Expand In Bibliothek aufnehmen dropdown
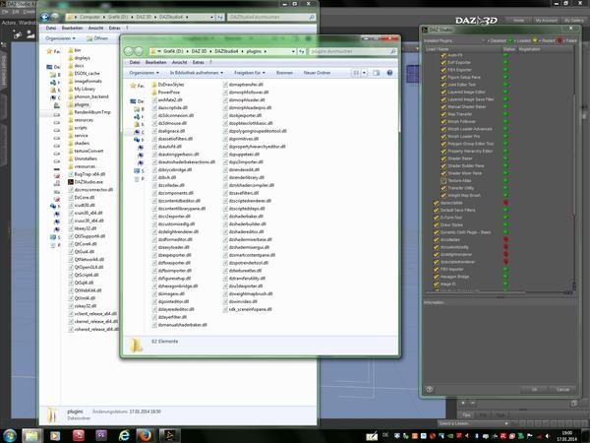 (197, 73)
